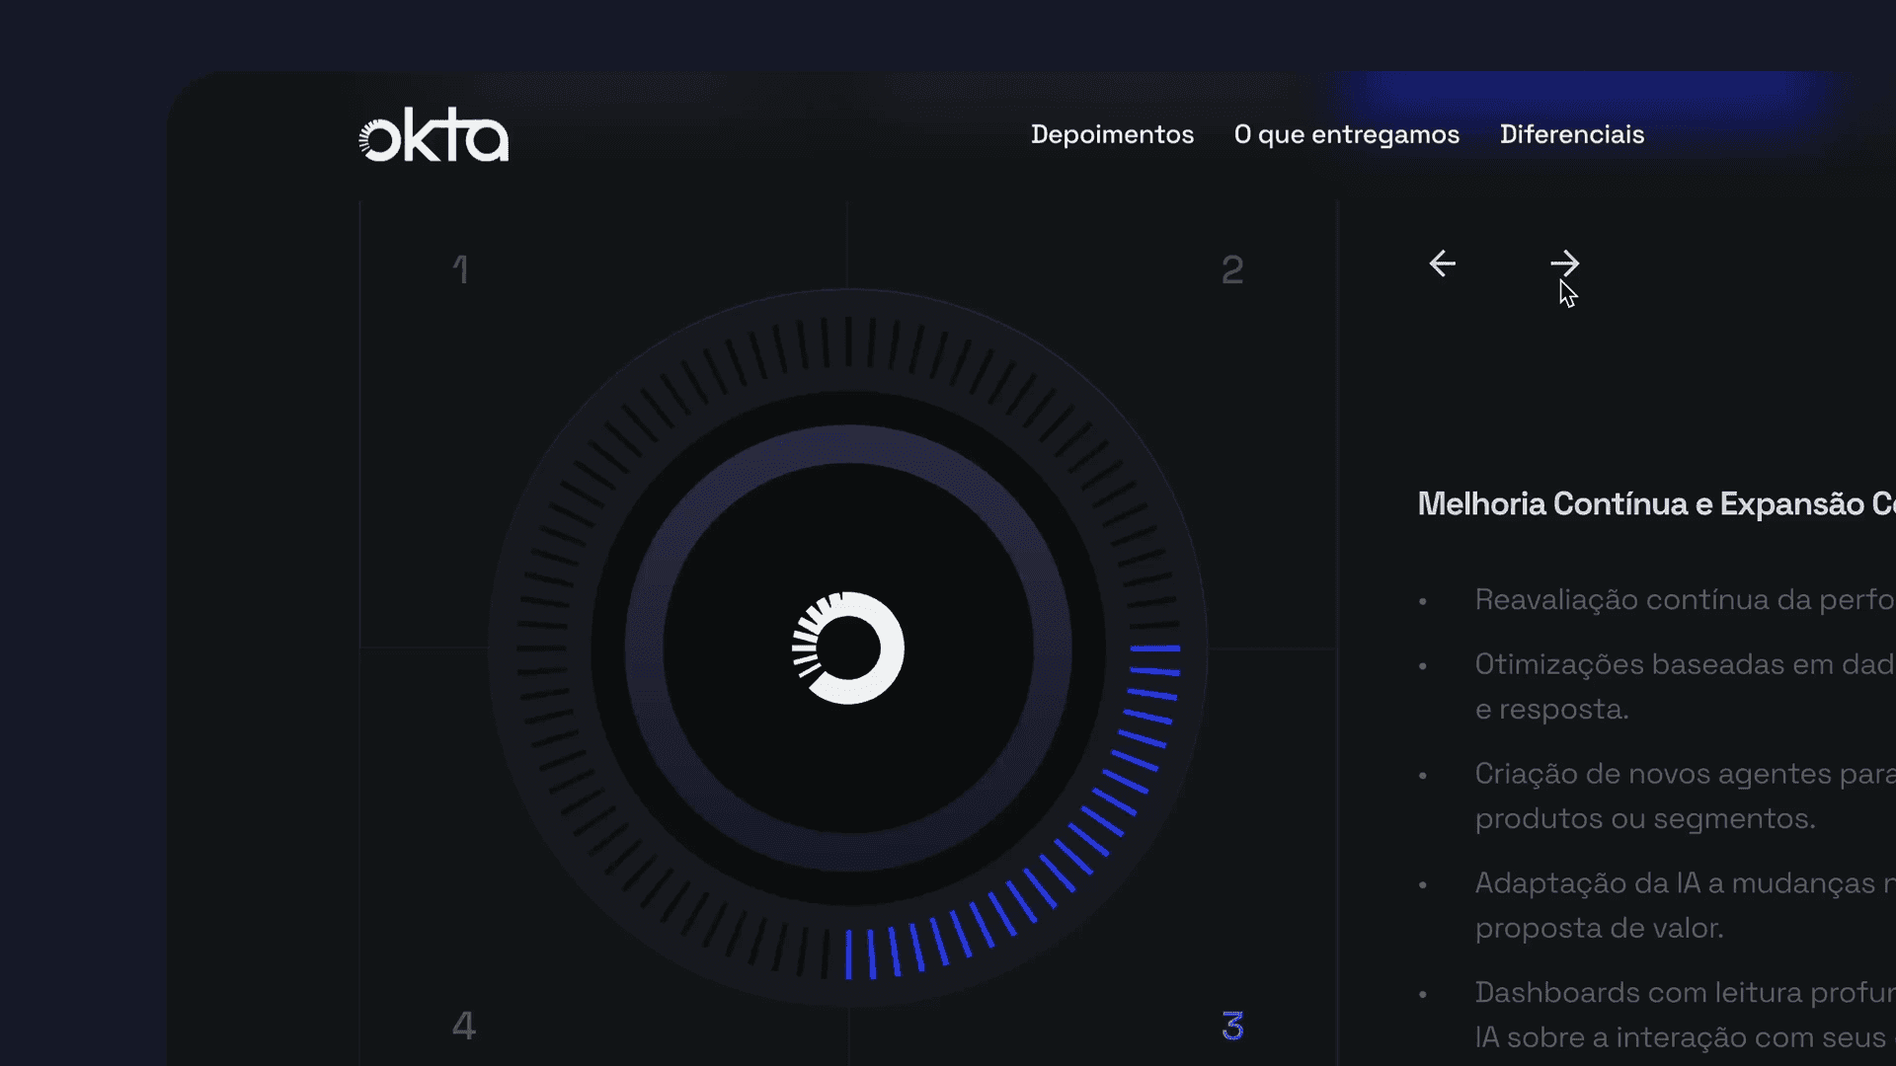1896x1066 pixels.
Task: Click the highlighted blue step 3 number
Action: pos(1231,1027)
